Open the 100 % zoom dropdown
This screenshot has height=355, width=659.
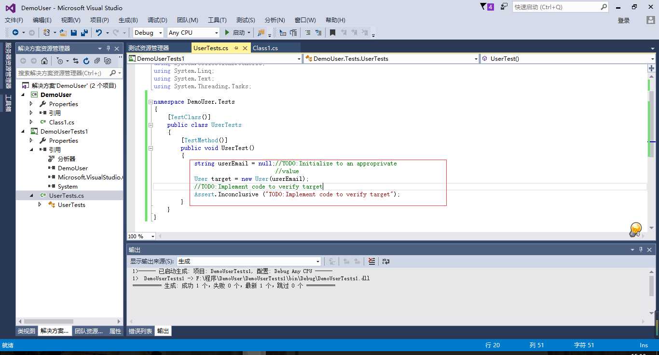141,236
